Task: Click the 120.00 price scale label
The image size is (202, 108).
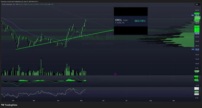Action: (197, 55)
